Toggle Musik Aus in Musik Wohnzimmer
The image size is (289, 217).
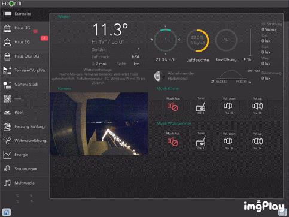(173, 141)
